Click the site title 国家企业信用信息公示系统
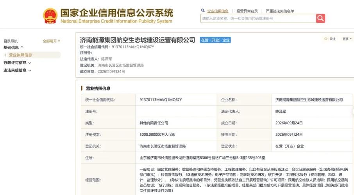Image resolution: width=354 pixels, height=195 pixels. pos(117,13)
